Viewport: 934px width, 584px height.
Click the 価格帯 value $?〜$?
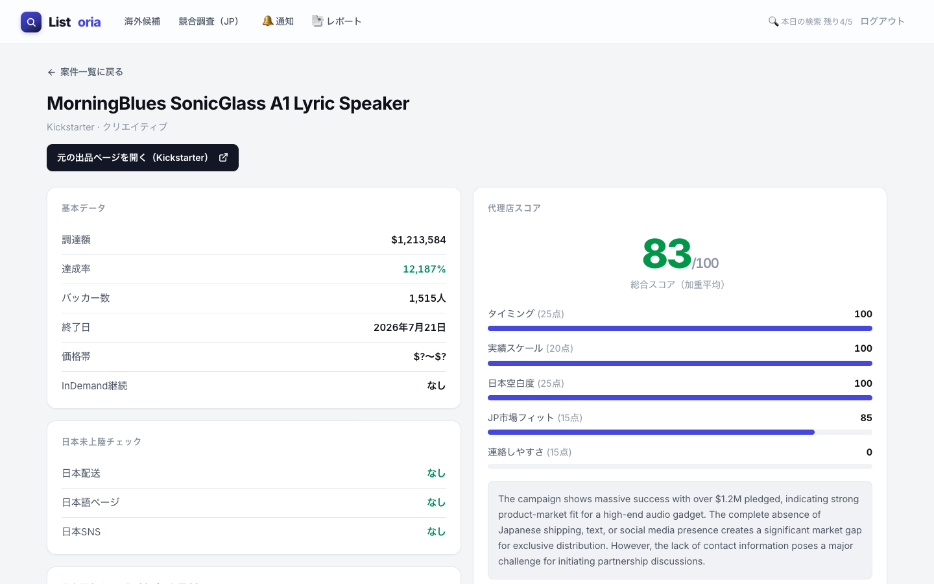tap(430, 357)
